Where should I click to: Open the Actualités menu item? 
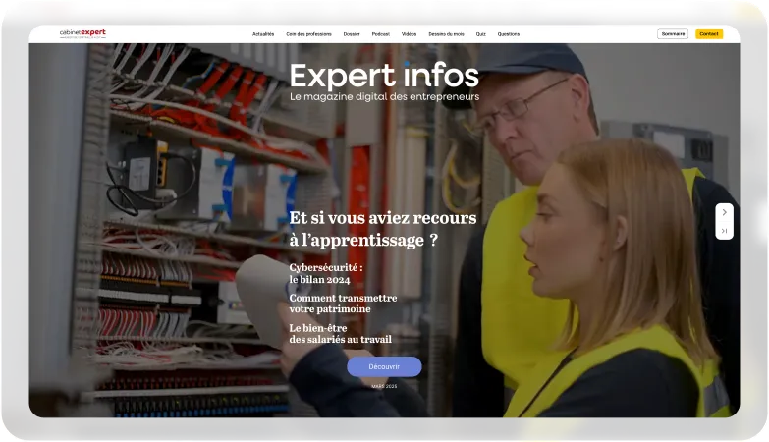tap(263, 34)
